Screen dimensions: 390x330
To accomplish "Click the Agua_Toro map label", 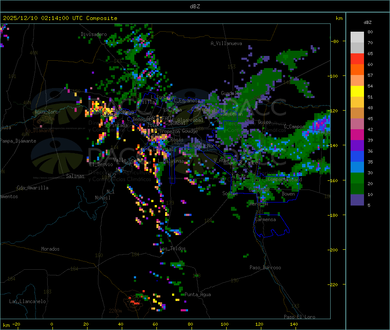I will coord(46,112).
